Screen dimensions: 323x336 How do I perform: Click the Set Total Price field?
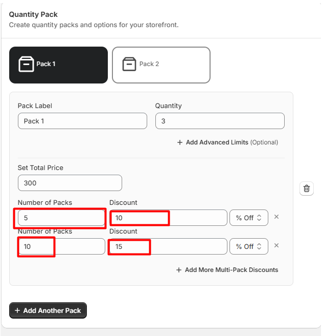point(70,183)
